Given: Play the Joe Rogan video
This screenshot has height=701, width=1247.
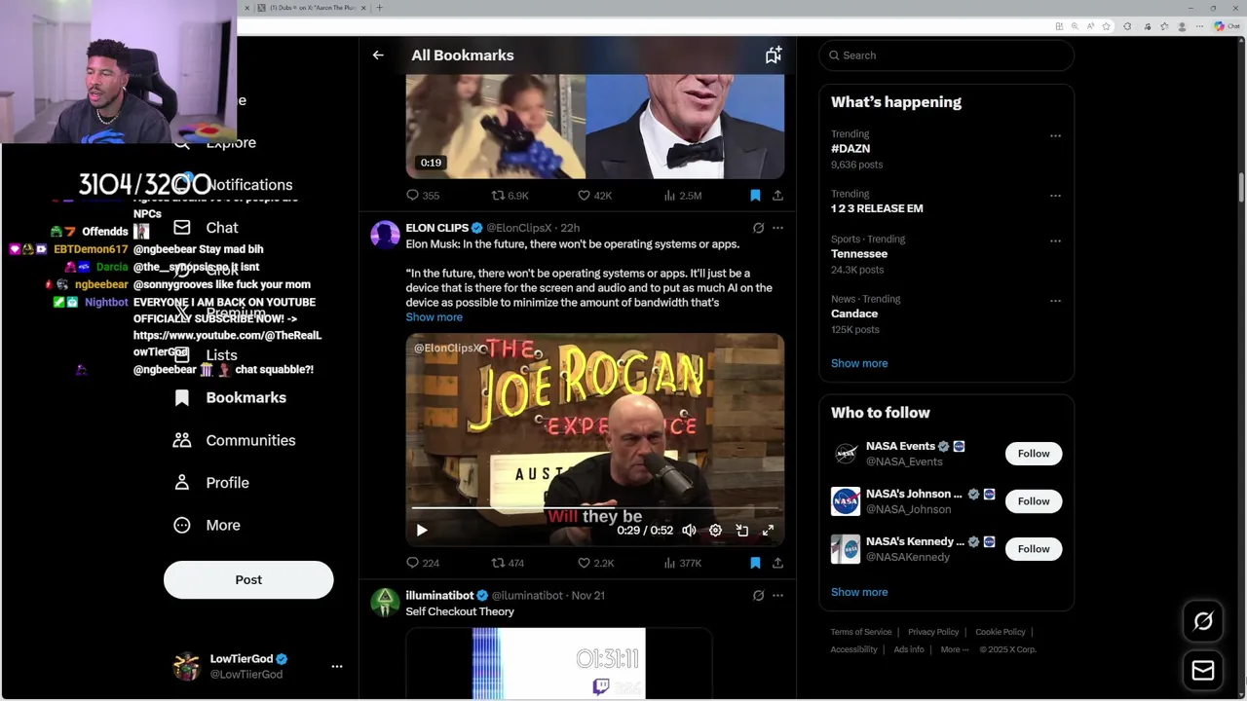Looking at the screenshot, I should pos(422,531).
